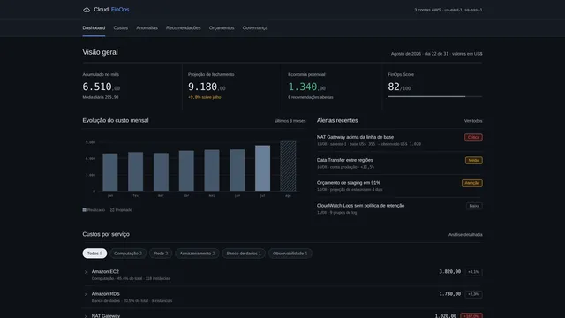This screenshot has width=565, height=318.
Task: Select the Orçamentos tab
Action: point(222,27)
